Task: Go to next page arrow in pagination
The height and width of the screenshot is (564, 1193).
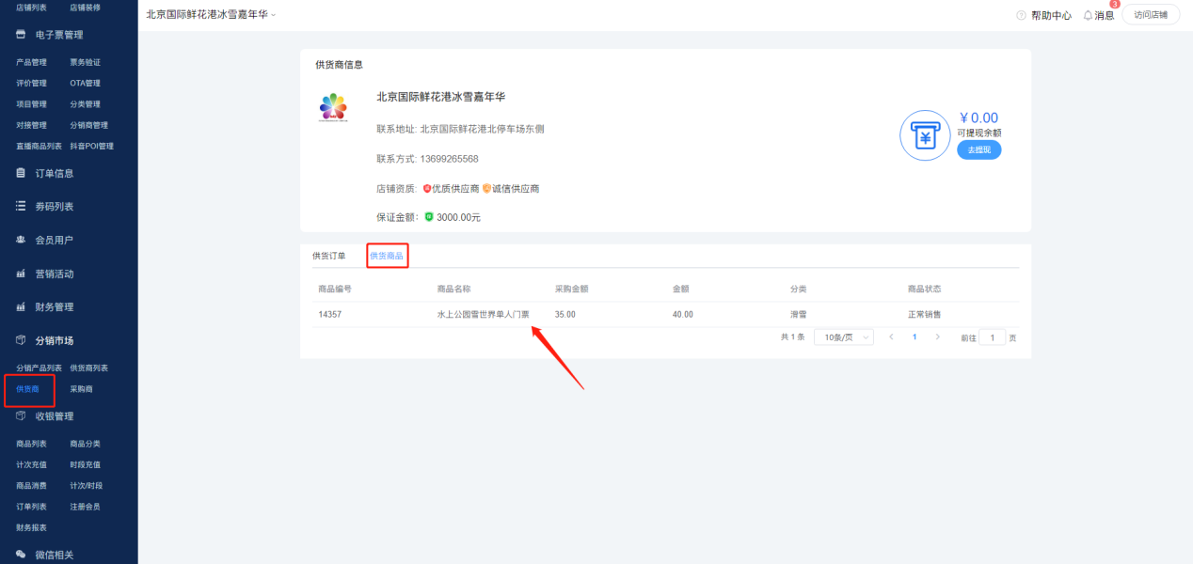Action: point(937,337)
